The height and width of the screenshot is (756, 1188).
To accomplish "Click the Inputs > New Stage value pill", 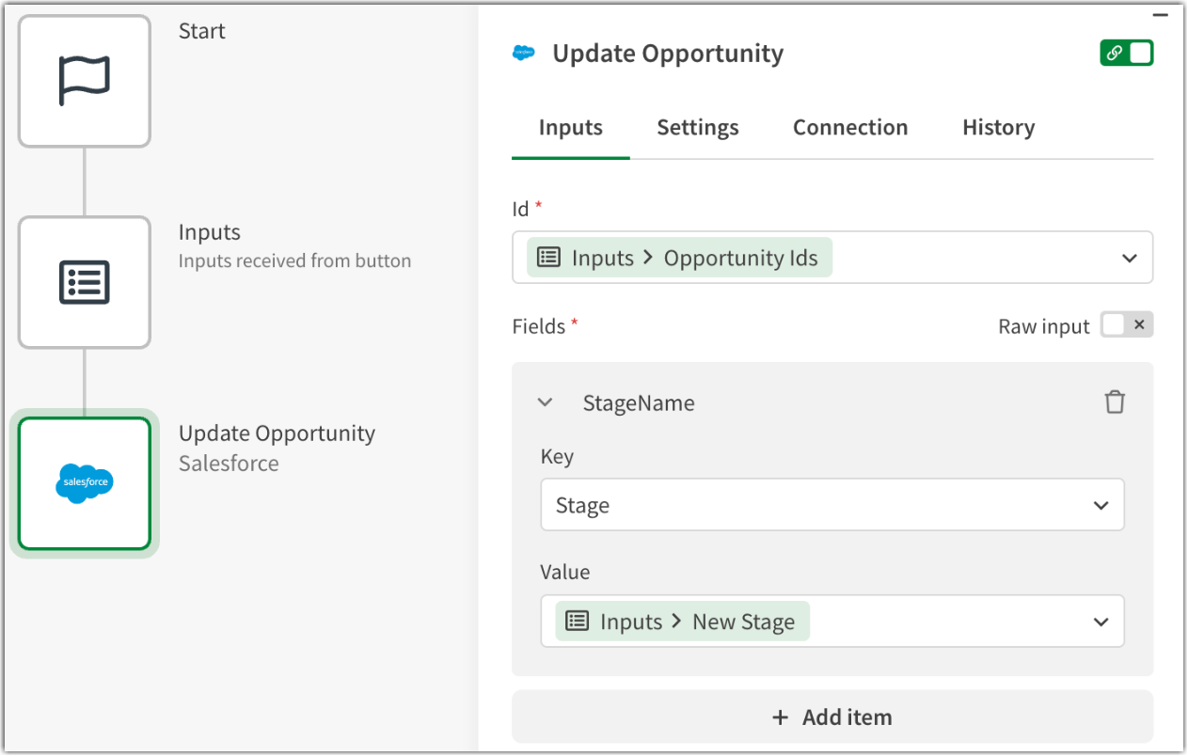I will click(x=683, y=622).
